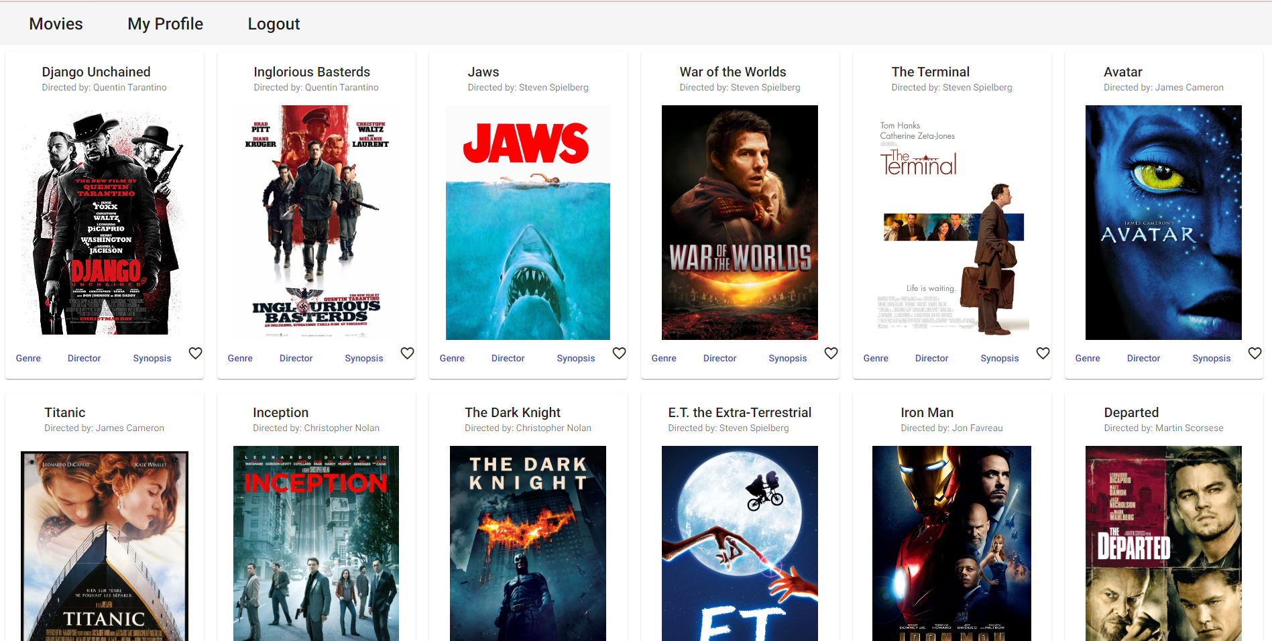Show Director info for The Terminal
The width and height of the screenshot is (1272, 641).
[932, 358]
